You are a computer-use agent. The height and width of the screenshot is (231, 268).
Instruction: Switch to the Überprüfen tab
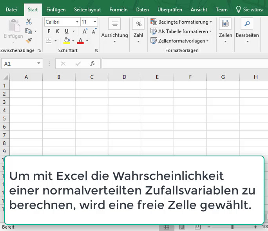click(170, 9)
